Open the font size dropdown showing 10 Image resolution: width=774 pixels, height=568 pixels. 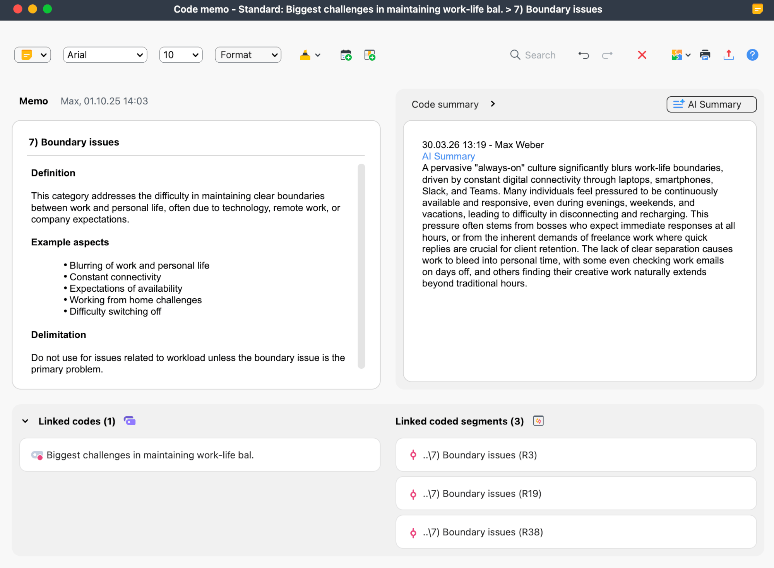tap(181, 55)
